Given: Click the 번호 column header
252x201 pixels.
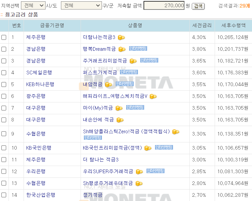Looking at the screenshot, I should point(17,25).
